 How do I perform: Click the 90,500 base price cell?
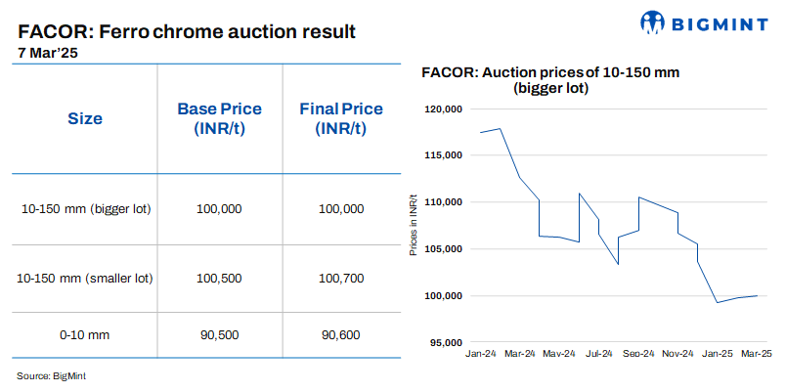coord(219,335)
